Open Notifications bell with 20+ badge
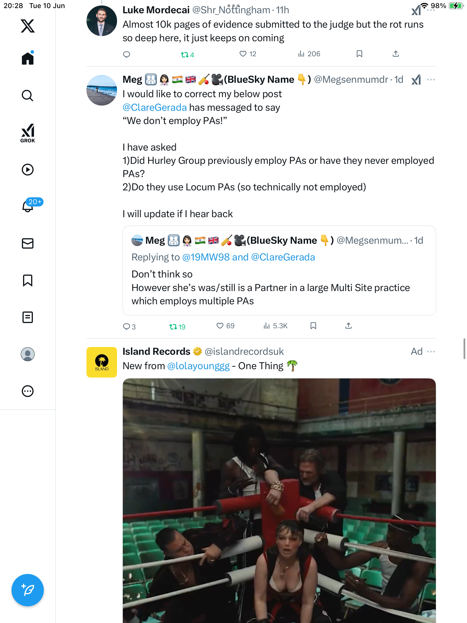 (x=28, y=206)
